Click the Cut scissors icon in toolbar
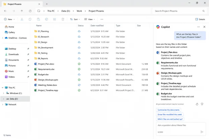The image size is (209, 139). (x=22, y=19)
